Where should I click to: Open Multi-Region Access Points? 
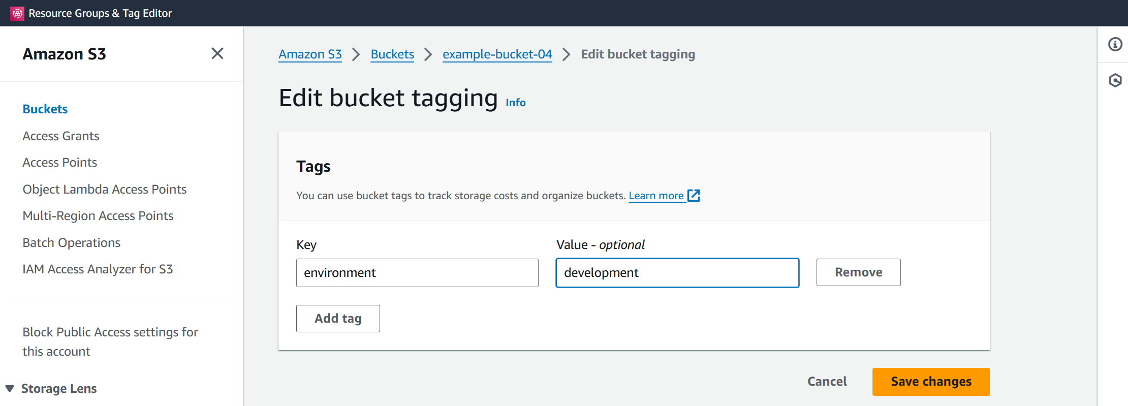coord(98,216)
